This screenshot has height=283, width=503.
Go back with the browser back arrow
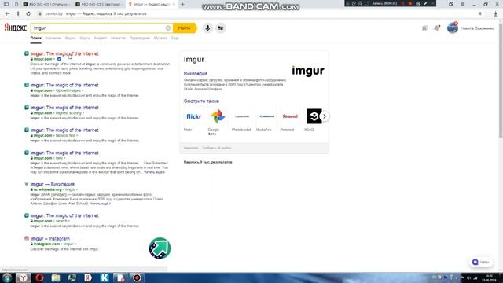pos(7,14)
